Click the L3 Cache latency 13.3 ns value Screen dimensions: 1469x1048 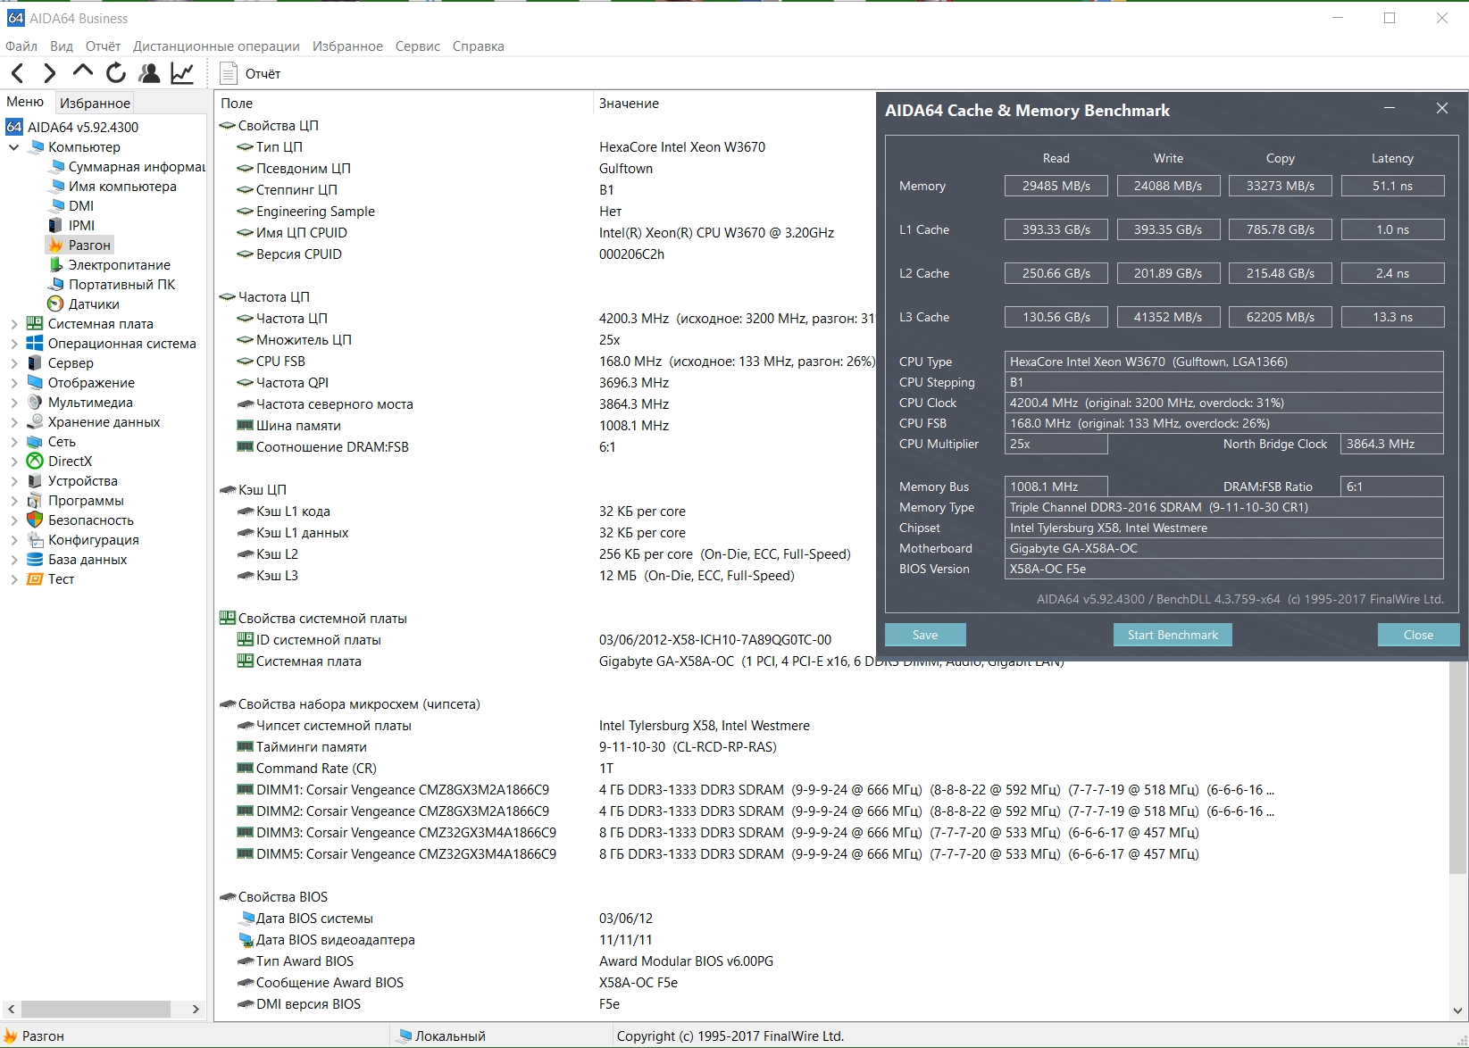tap(1392, 317)
